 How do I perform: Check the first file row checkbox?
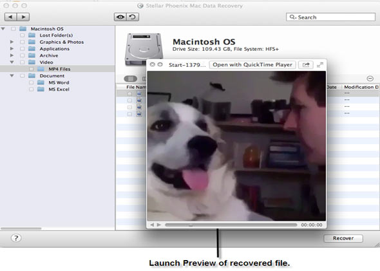click(x=129, y=94)
